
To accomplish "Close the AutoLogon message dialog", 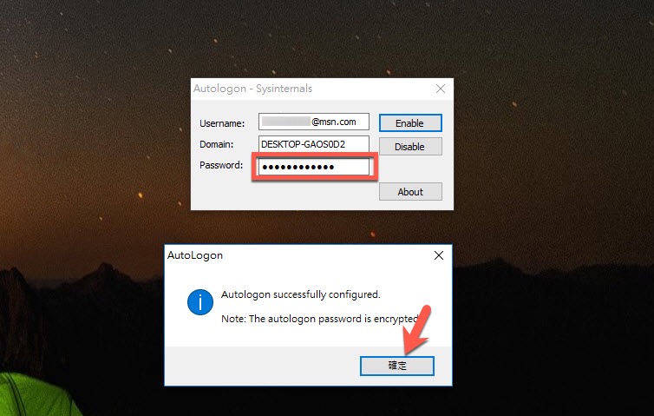I will click(439, 255).
